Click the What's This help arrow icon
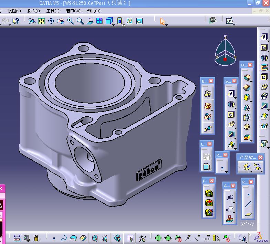This screenshot has width=270, height=244. click(x=16, y=21)
